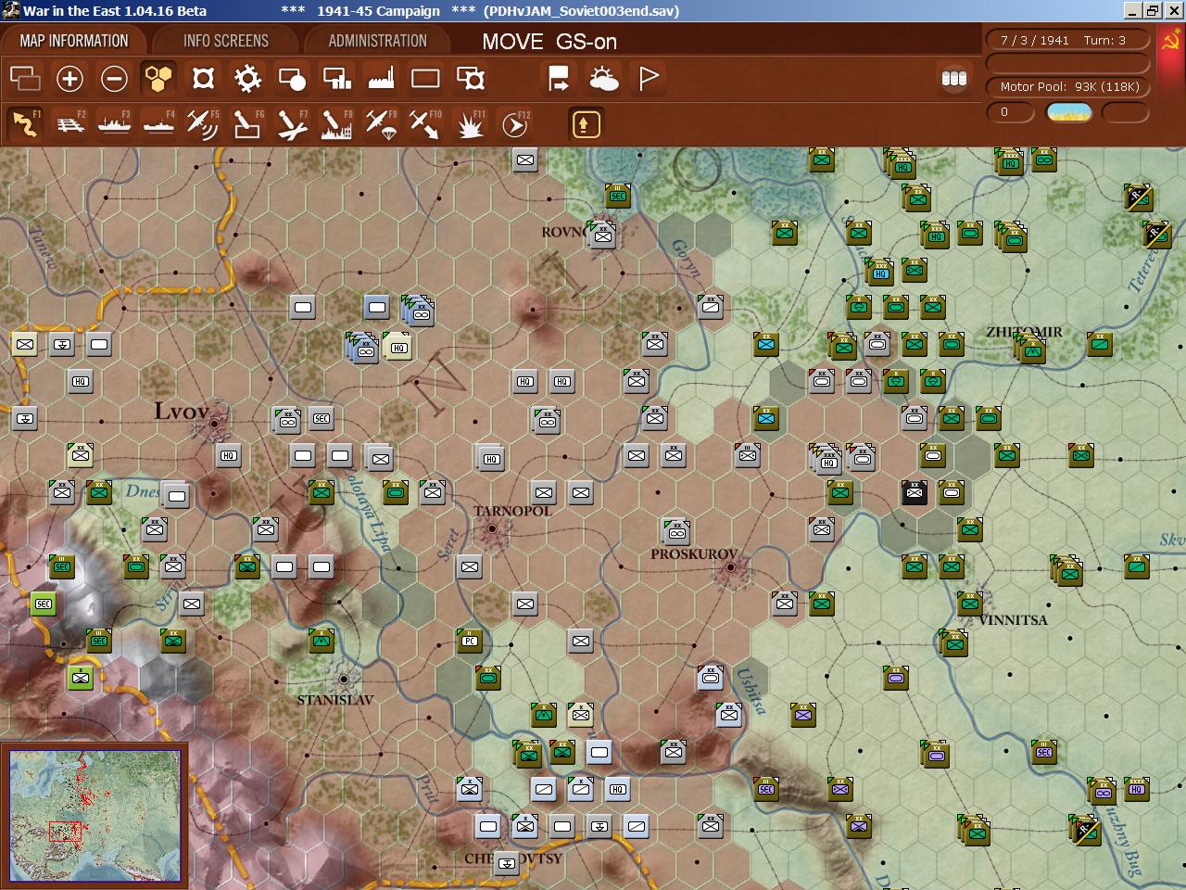Image resolution: width=1186 pixels, height=890 pixels.
Task: Click the factory icon
Action: (381, 79)
